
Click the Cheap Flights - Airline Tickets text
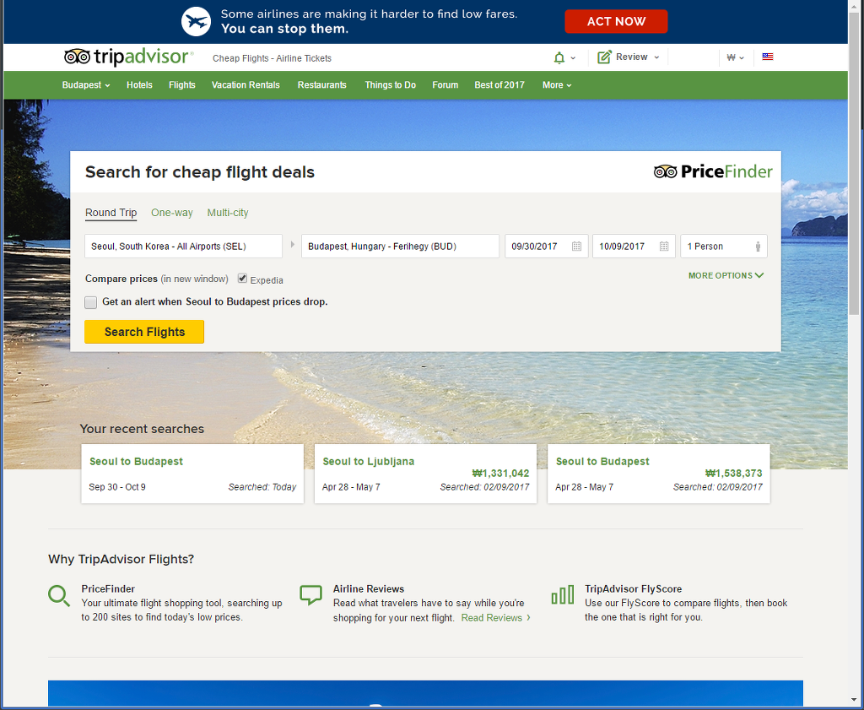[x=273, y=58]
